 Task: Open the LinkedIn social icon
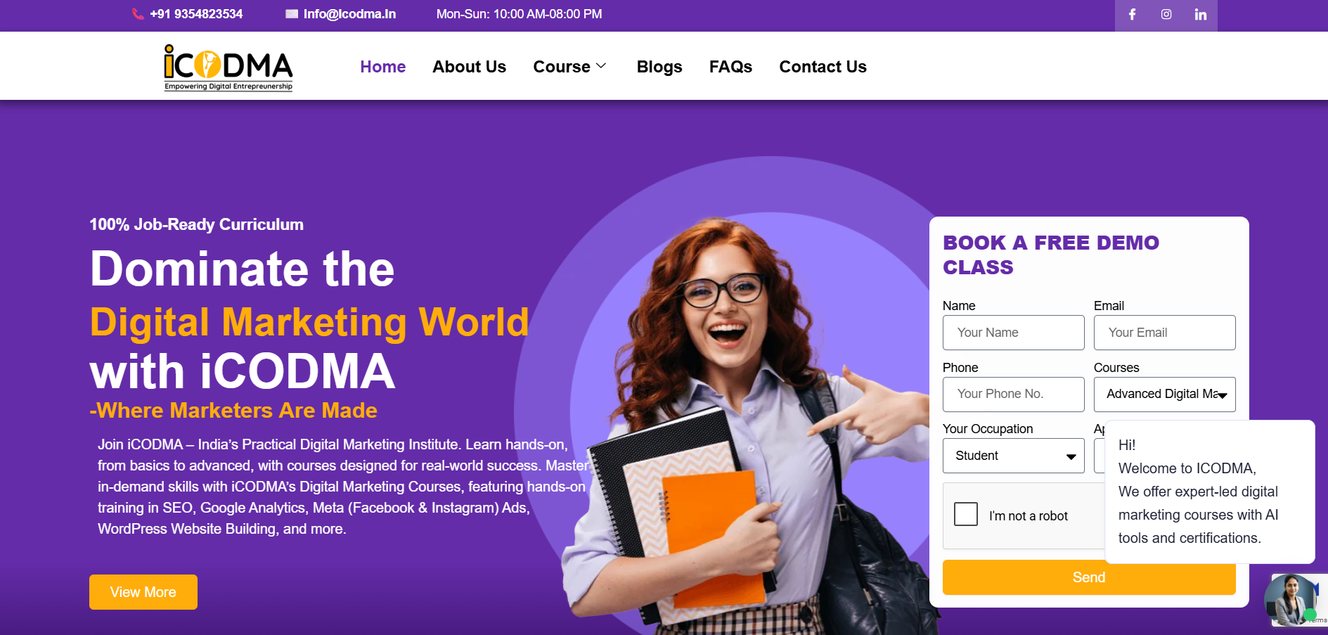click(1201, 15)
